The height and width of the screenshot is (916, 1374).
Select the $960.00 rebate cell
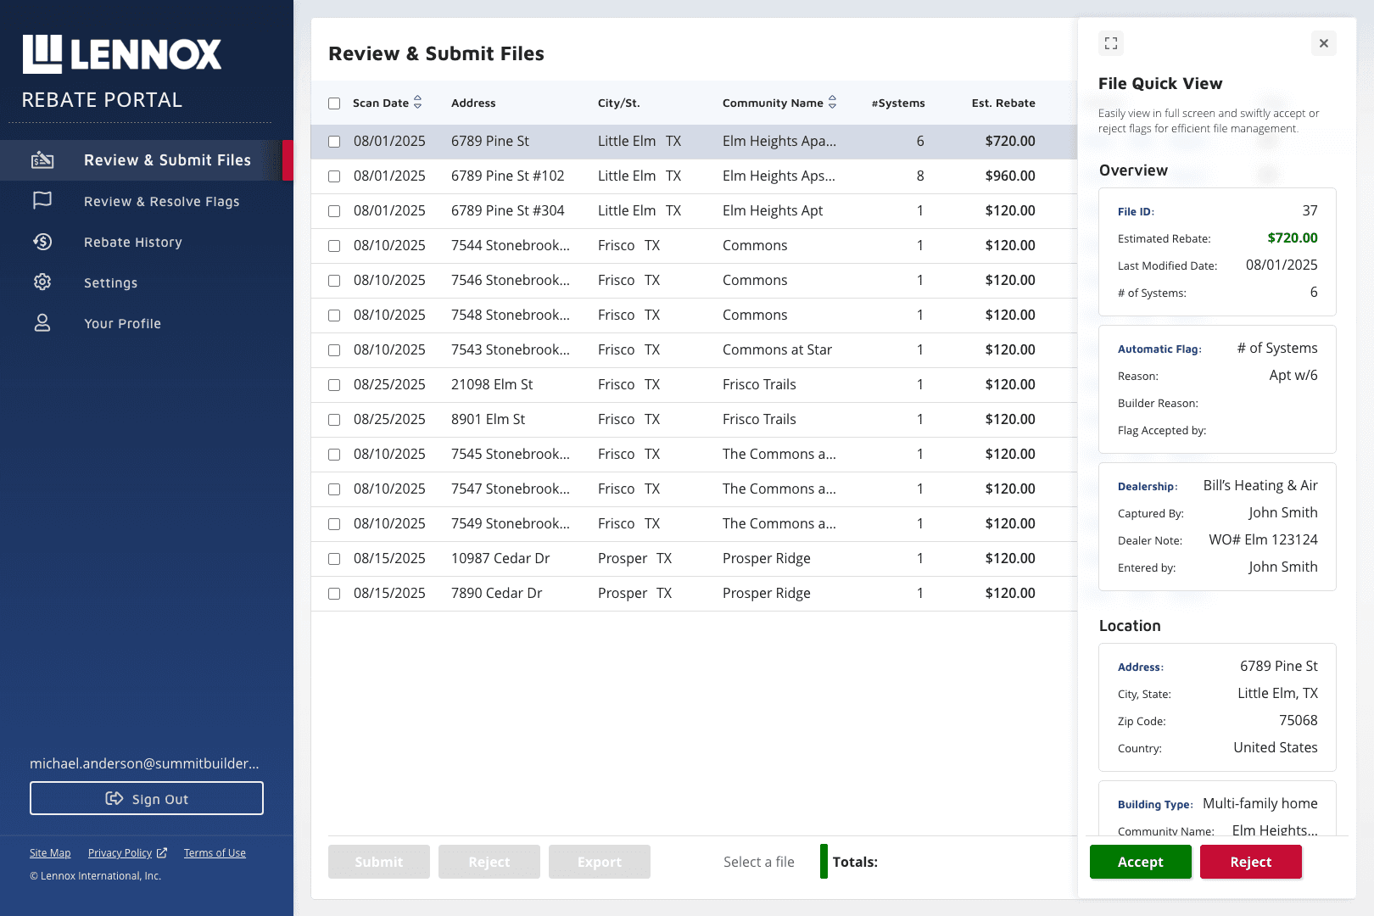[1010, 176]
